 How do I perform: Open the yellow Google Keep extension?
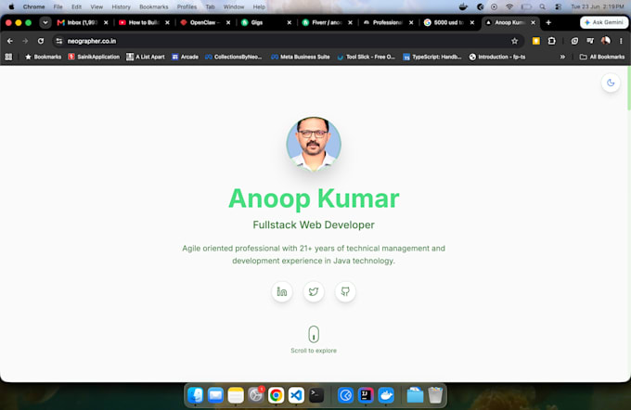[536, 41]
